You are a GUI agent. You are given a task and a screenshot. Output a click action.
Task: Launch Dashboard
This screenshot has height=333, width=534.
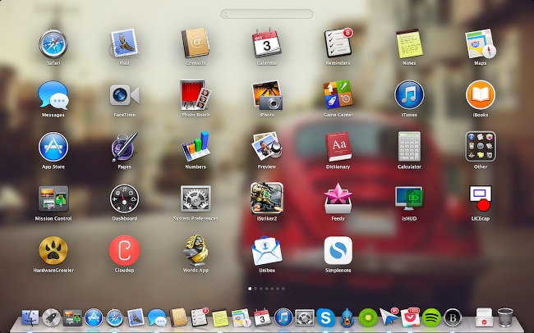pos(124,199)
